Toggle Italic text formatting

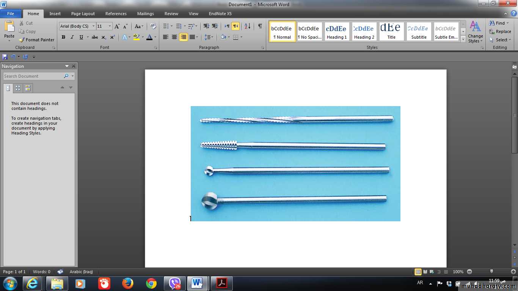(x=72, y=37)
